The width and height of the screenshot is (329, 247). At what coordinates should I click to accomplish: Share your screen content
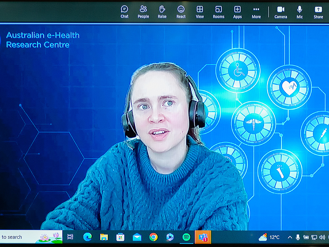[x=318, y=12]
